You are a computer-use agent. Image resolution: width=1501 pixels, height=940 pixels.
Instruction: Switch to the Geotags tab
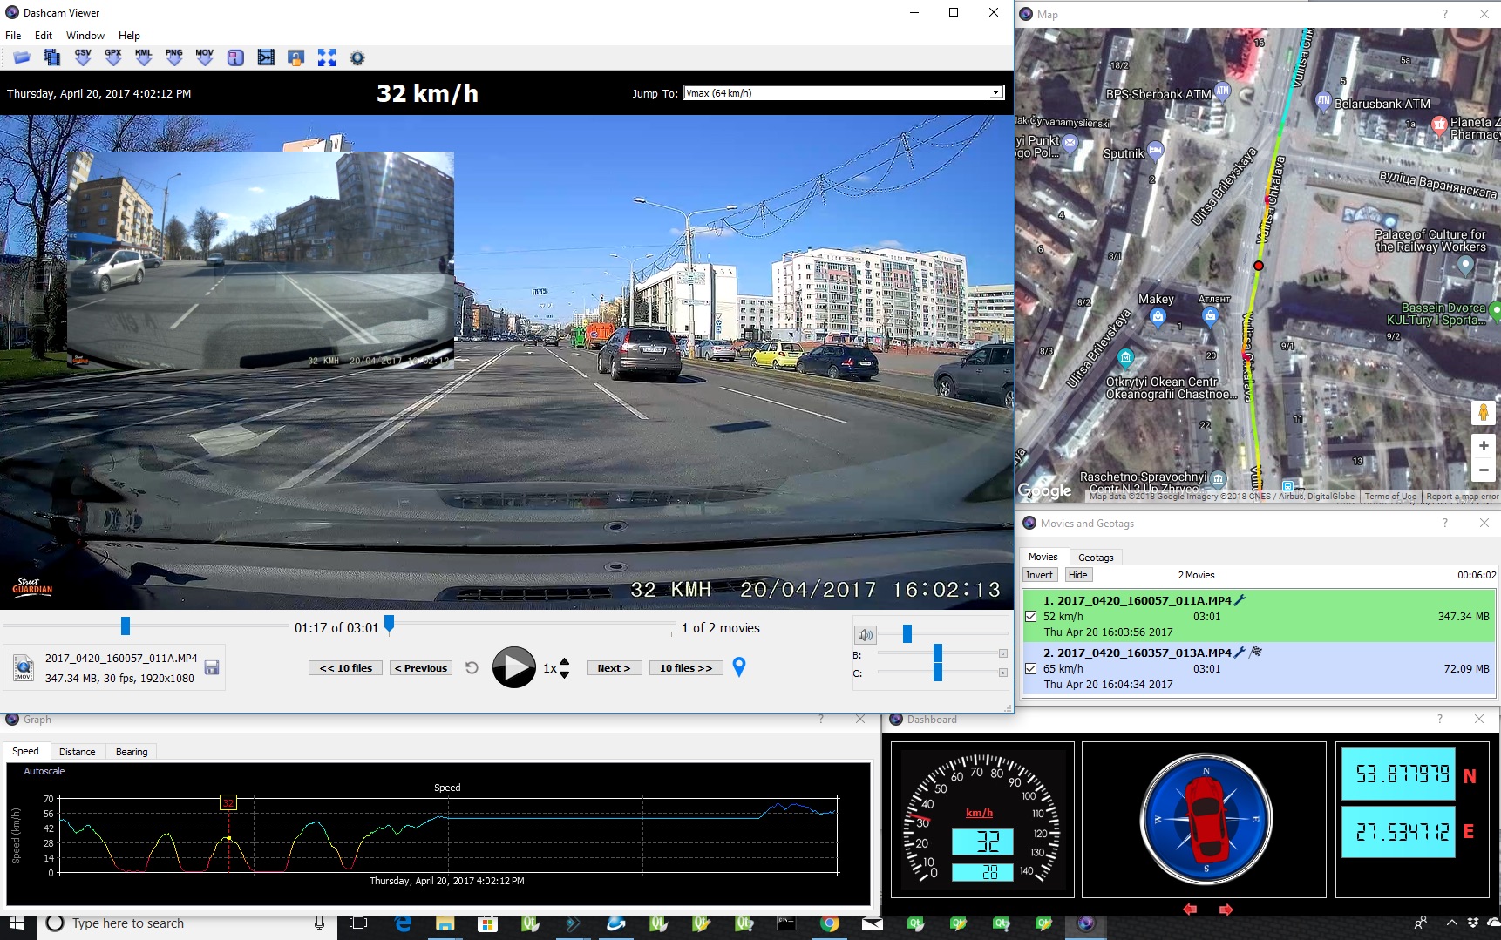[x=1096, y=558]
